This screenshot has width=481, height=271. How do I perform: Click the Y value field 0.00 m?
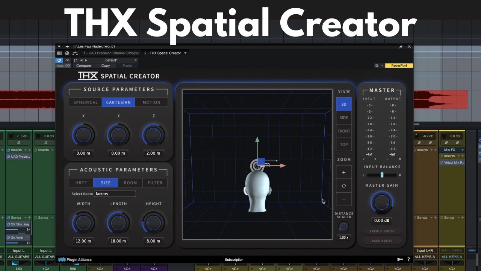point(118,153)
